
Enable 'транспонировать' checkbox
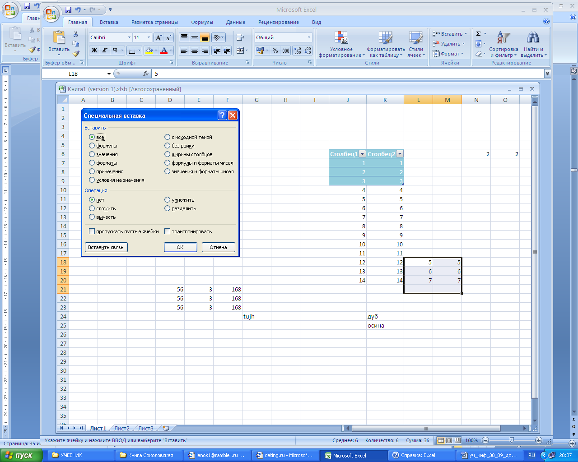[168, 231]
